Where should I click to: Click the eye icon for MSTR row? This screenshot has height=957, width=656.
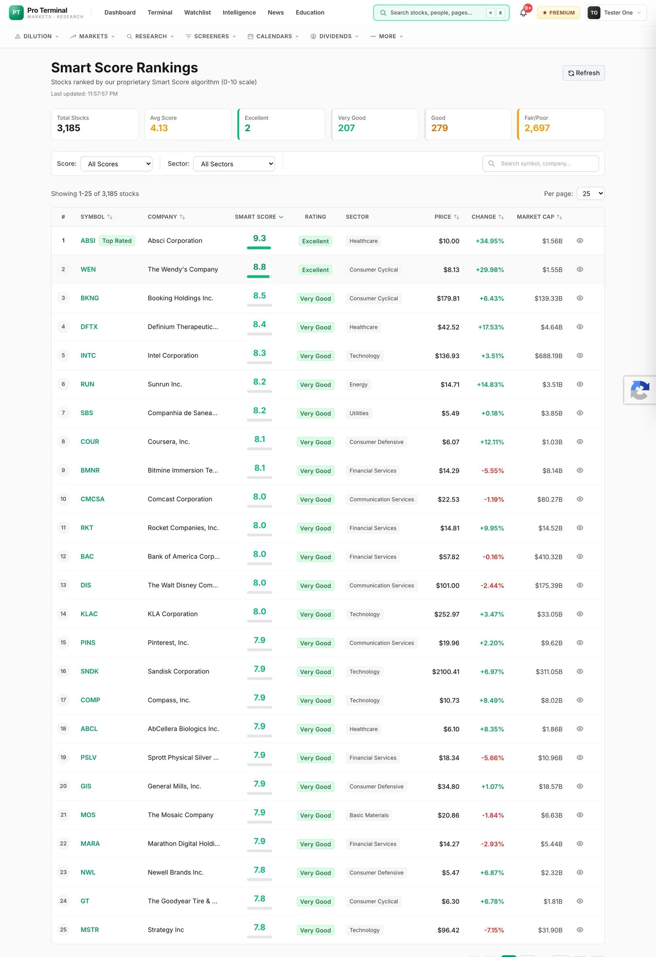579,930
